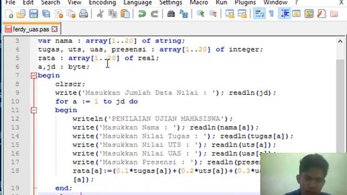Zoom out using the magnifier minus icon
Viewport: 347px width, 195px height.
(213, 14)
